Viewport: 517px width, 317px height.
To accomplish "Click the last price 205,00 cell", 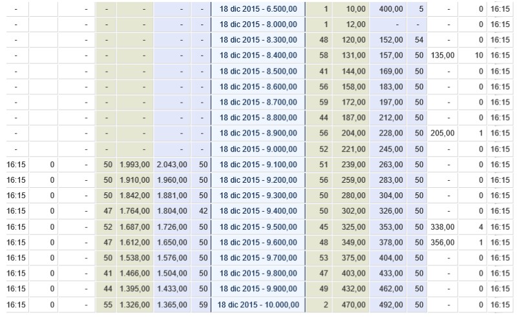I will point(443,133).
